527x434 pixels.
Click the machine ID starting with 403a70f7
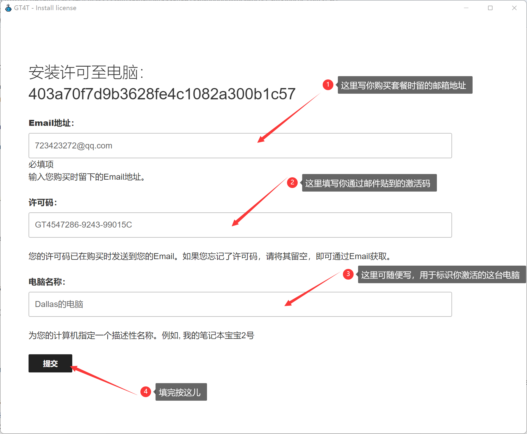[x=162, y=94]
